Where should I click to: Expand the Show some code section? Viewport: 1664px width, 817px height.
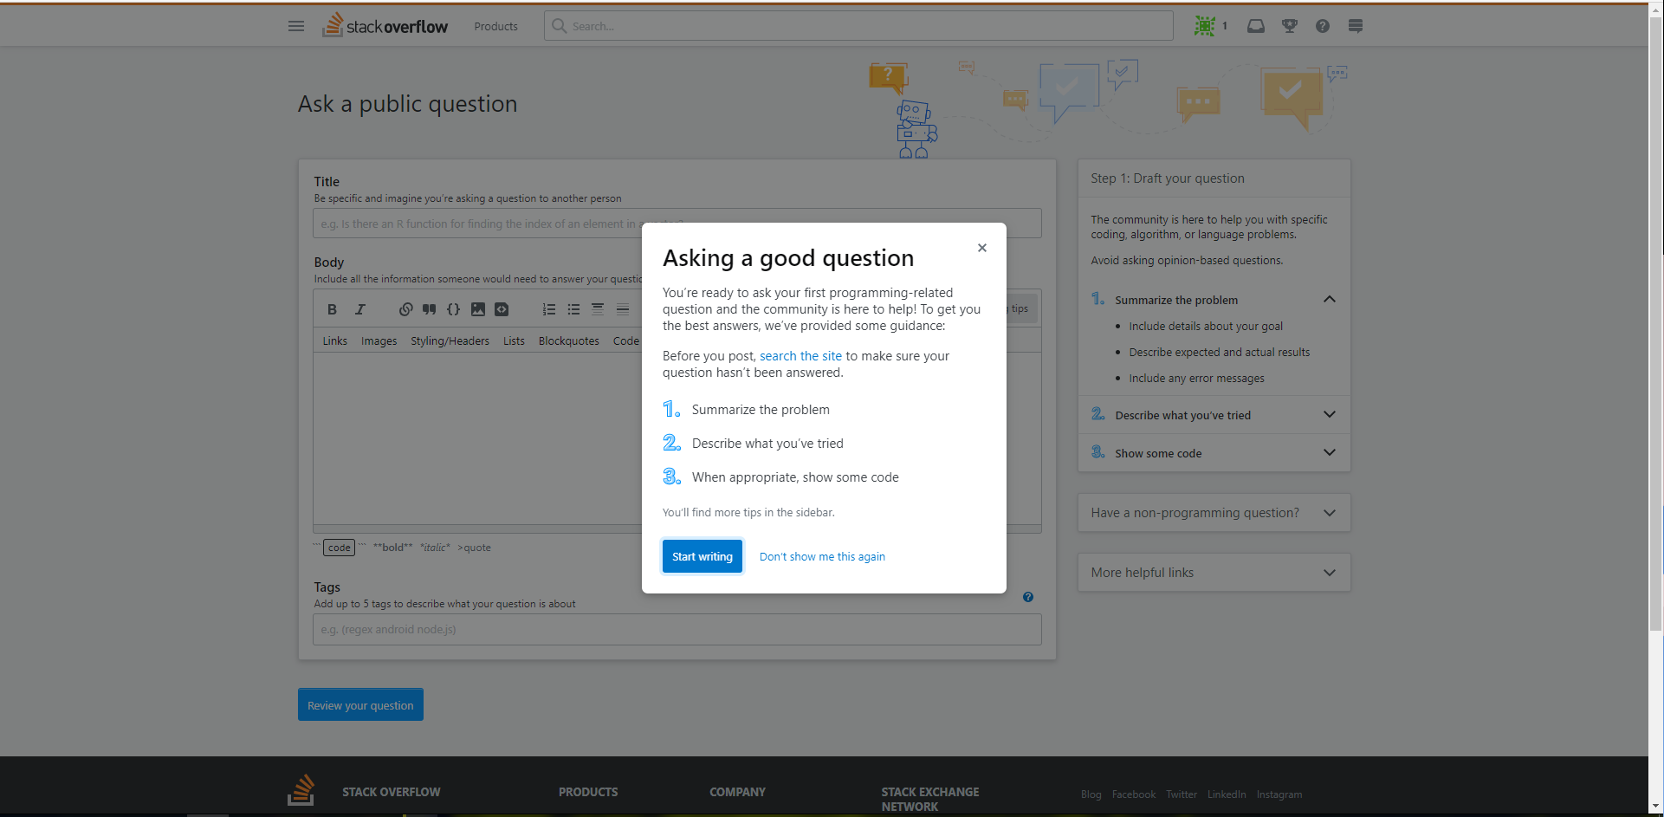1330,453
